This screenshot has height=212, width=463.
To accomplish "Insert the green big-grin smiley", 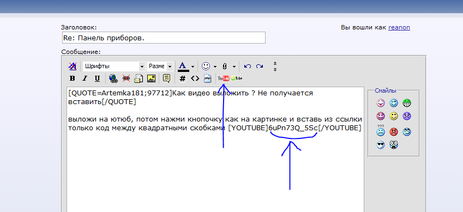I will tap(407, 103).
